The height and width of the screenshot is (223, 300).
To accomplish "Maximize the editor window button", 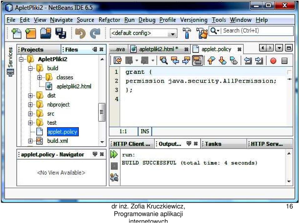I will click(x=289, y=48).
